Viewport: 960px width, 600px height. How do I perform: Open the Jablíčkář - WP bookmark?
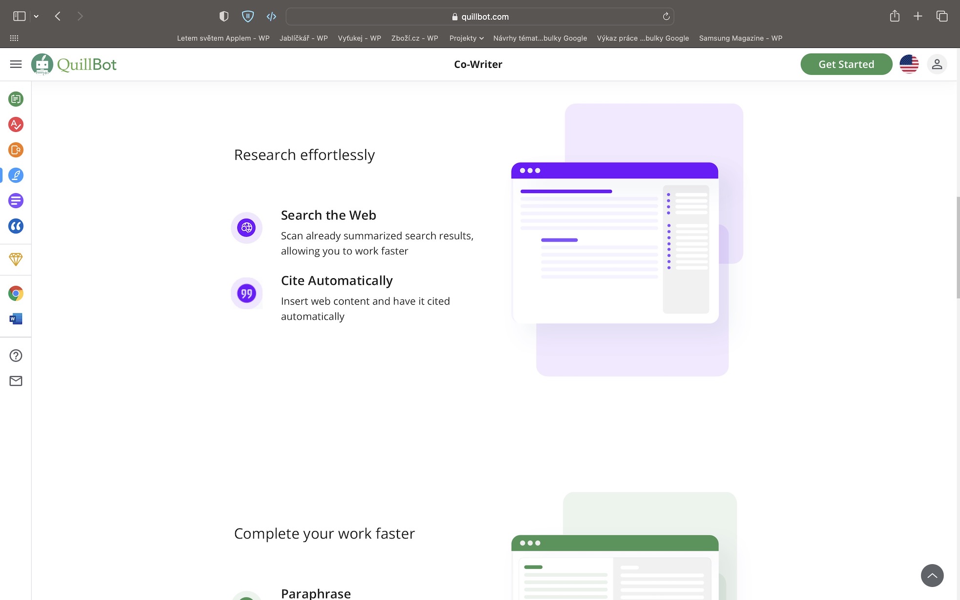pos(303,38)
